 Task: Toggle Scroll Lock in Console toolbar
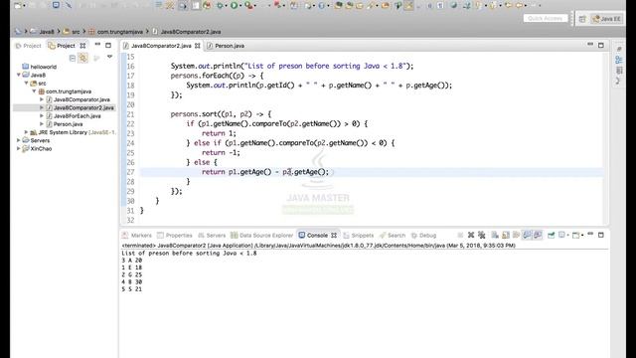click(506, 235)
